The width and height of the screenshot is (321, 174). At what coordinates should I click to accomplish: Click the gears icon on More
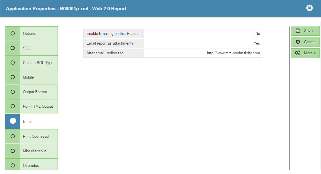point(297,53)
